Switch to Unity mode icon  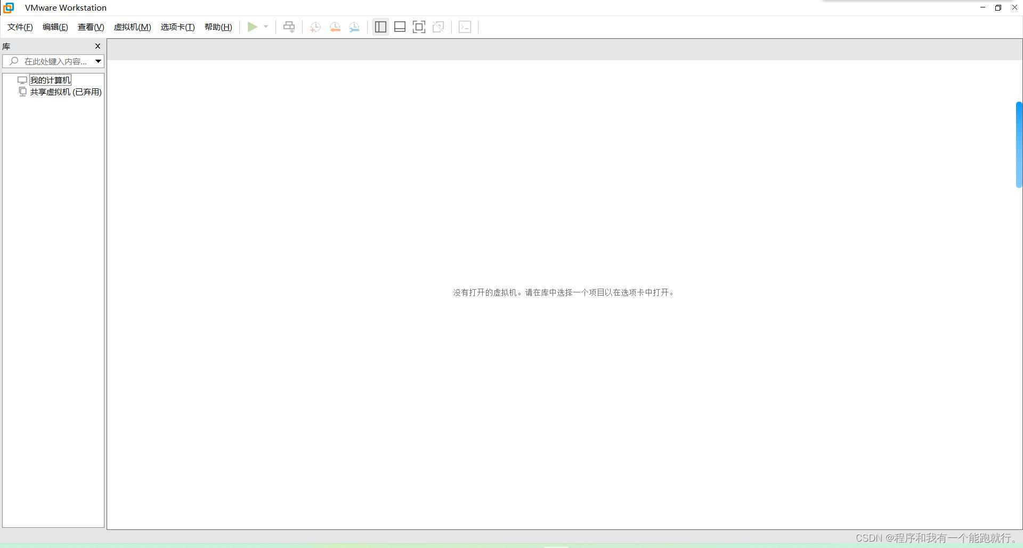[x=439, y=27]
